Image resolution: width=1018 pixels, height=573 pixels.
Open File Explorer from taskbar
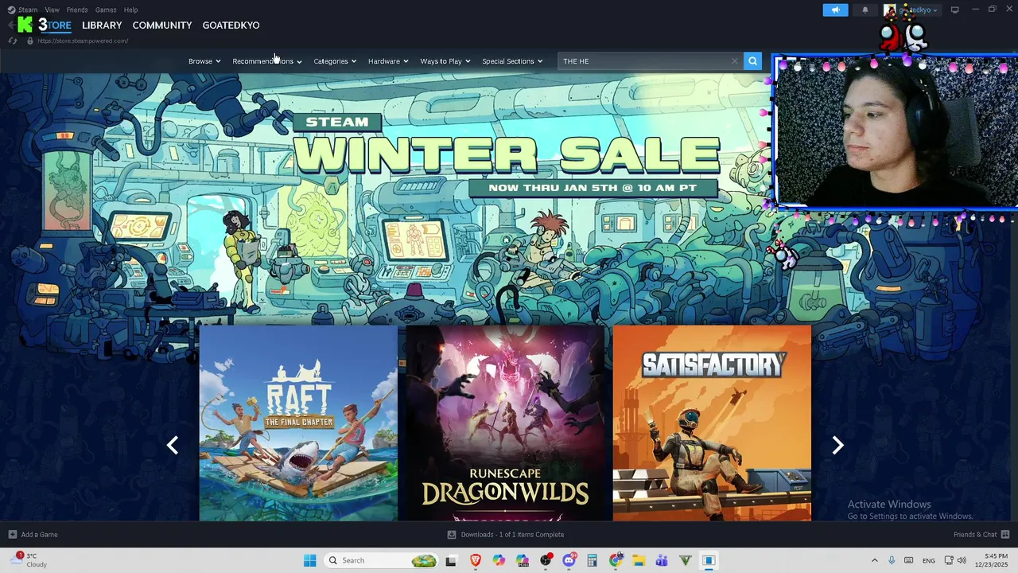(x=638, y=560)
